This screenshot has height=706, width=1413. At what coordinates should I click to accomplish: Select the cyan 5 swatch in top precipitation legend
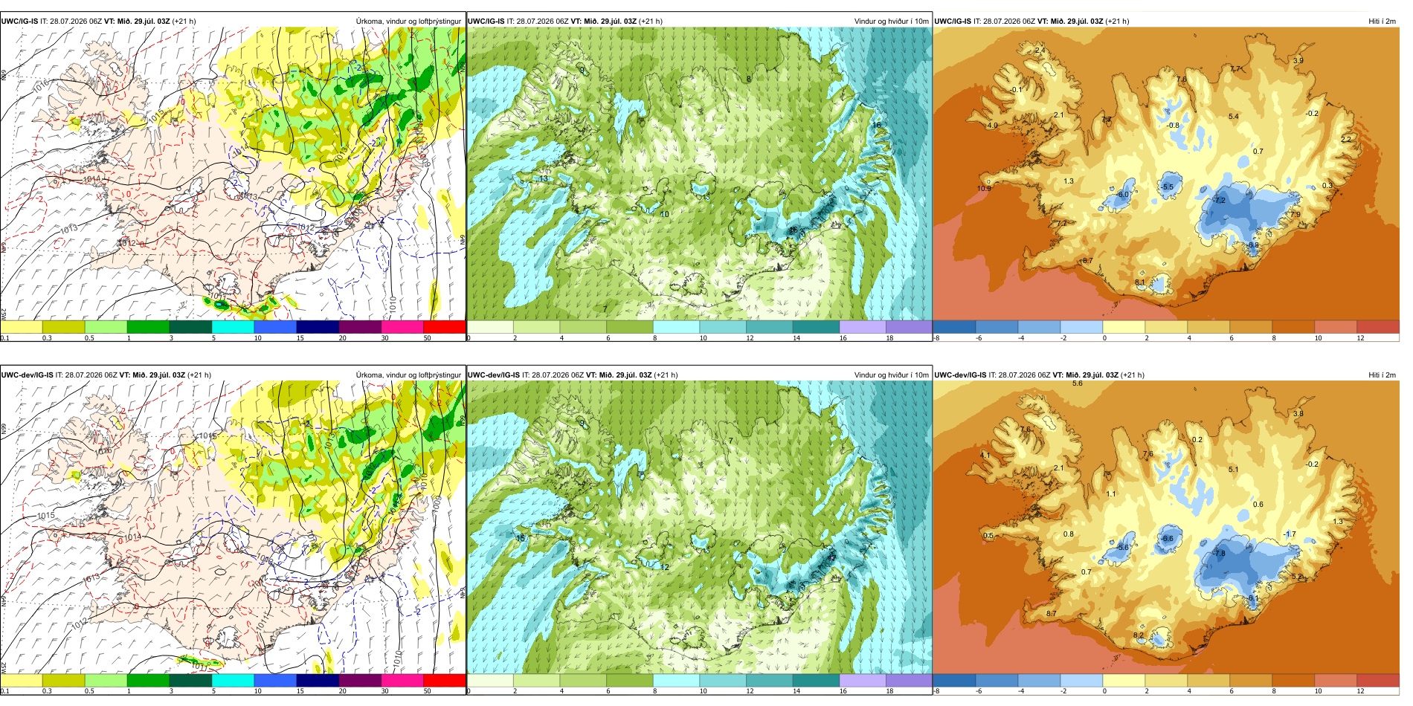pyautogui.click(x=233, y=327)
